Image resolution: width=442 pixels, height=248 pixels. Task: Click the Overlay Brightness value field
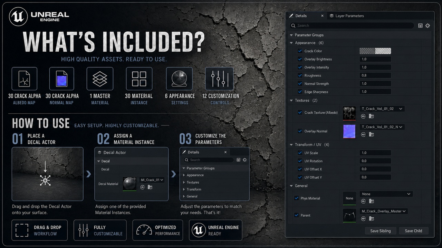[375, 59]
